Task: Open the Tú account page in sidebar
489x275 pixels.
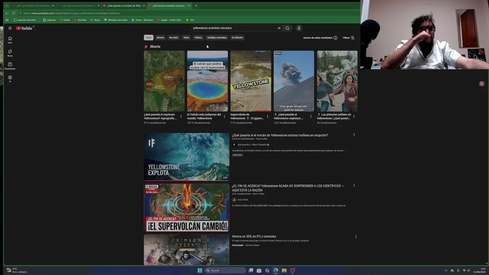Action: 10,79
